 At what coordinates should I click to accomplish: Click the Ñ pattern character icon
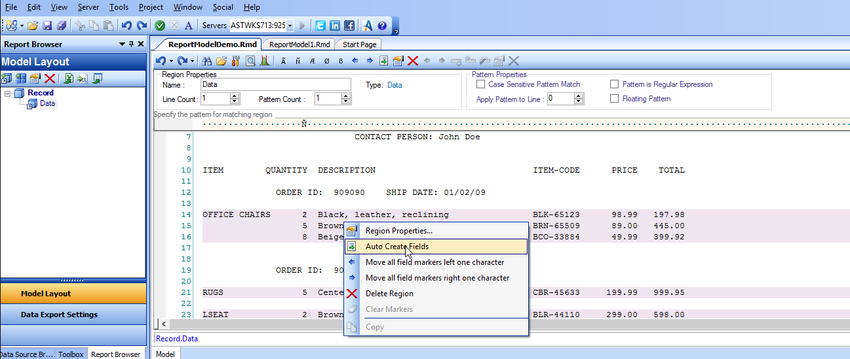(298, 61)
